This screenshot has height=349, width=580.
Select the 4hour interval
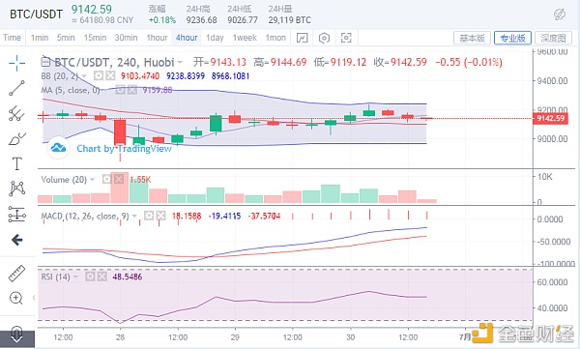coord(187,38)
